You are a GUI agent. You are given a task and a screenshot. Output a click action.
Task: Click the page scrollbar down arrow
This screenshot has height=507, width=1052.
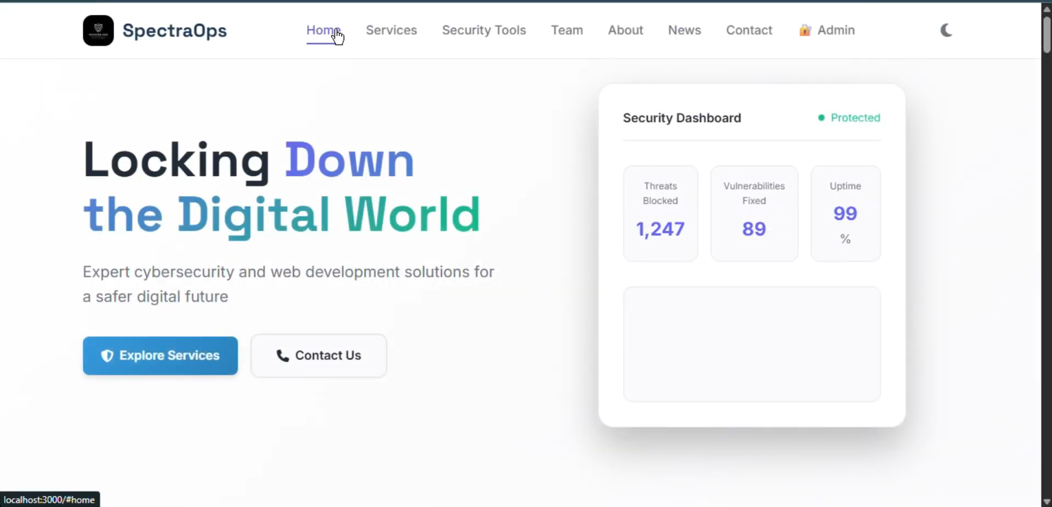pos(1047,502)
